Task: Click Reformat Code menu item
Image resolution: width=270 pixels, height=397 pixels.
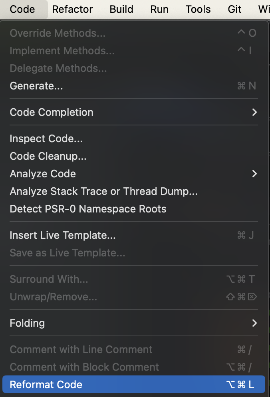Action: click(x=46, y=385)
